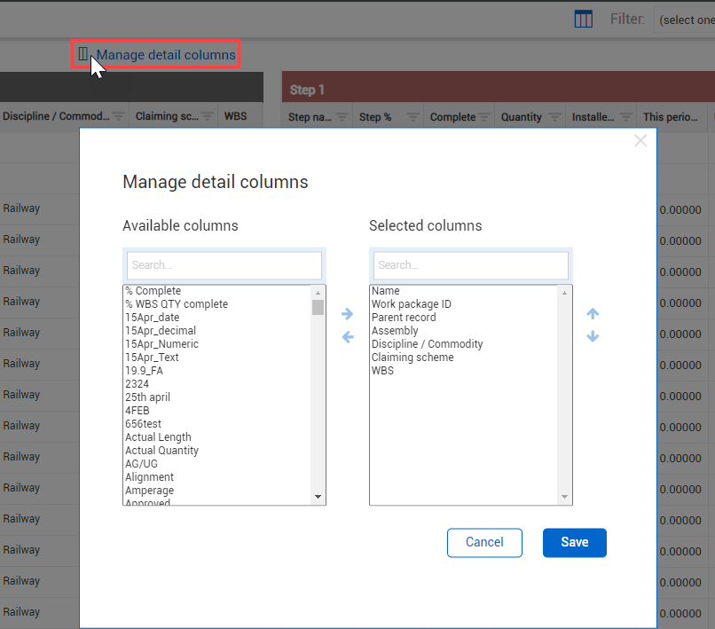Click the right arrow to add column
Screen dimensions: 715x629
tap(348, 314)
